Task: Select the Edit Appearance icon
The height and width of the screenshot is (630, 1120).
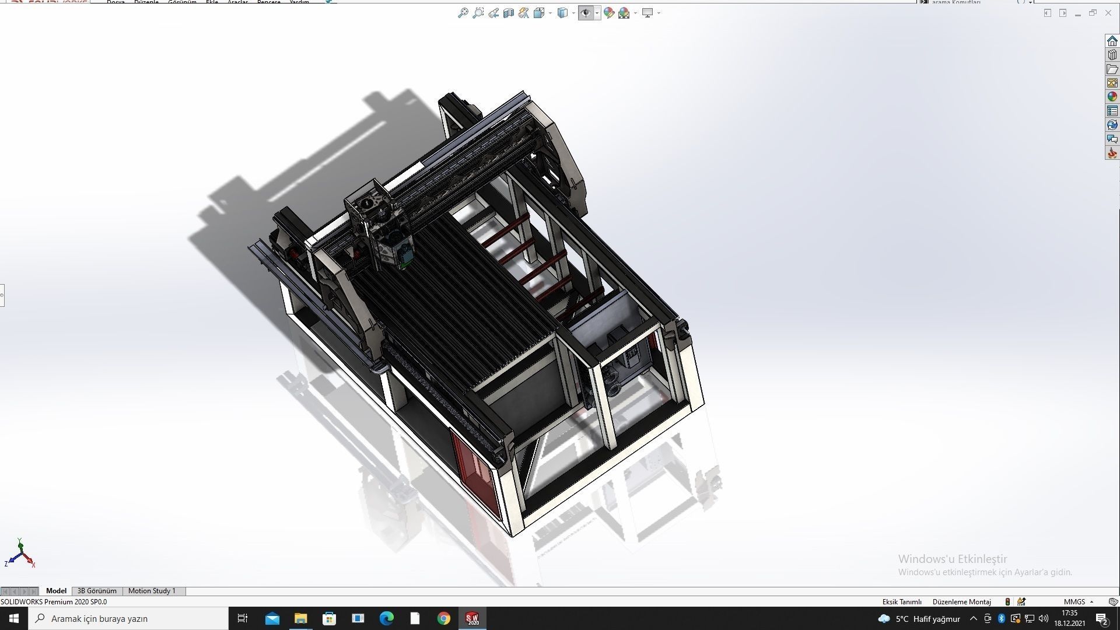Action: pos(608,13)
